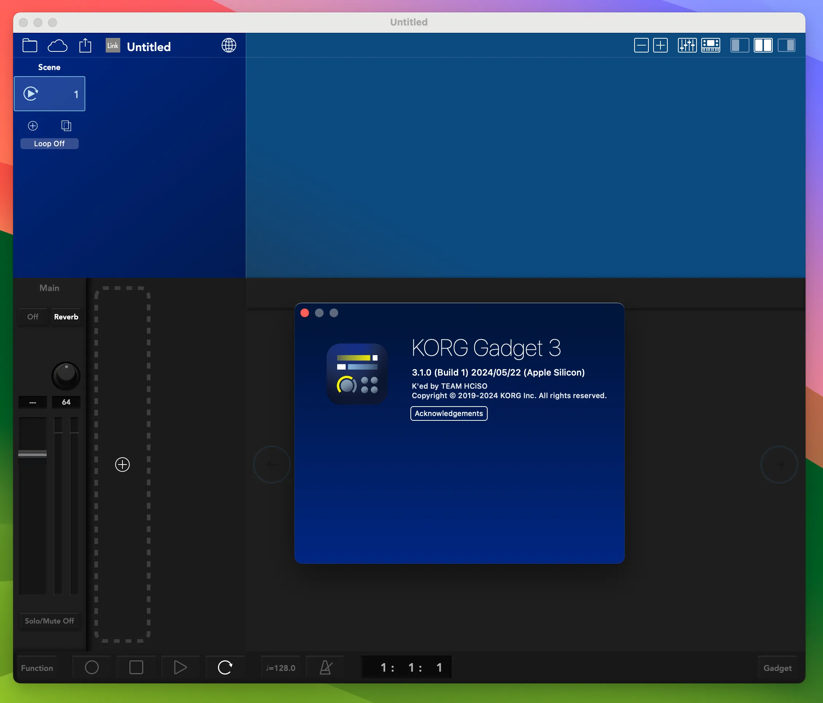Image resolution: width=823 pixels, height=703 pixels.
Task: Open the Gadget button at bottom right
Action: point(777,668)
